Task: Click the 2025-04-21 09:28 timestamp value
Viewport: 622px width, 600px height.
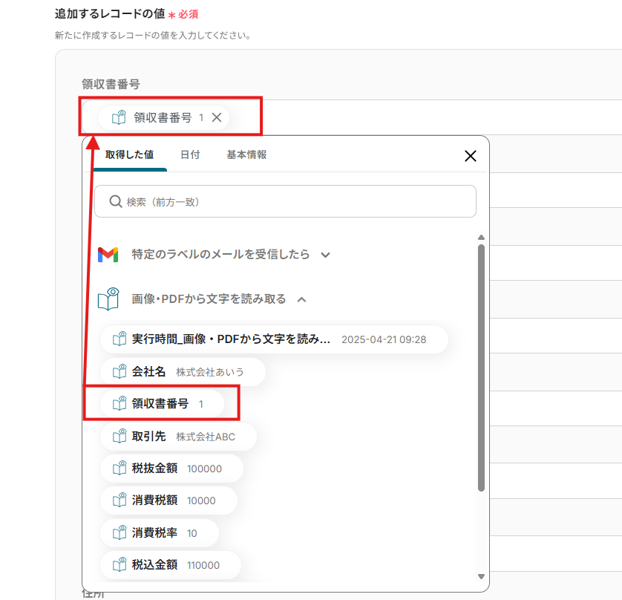Action: [x=384, y=339]
